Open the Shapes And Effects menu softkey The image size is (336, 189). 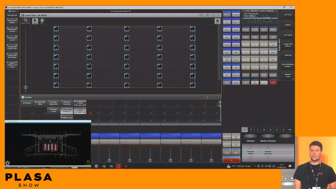point(288,45)
